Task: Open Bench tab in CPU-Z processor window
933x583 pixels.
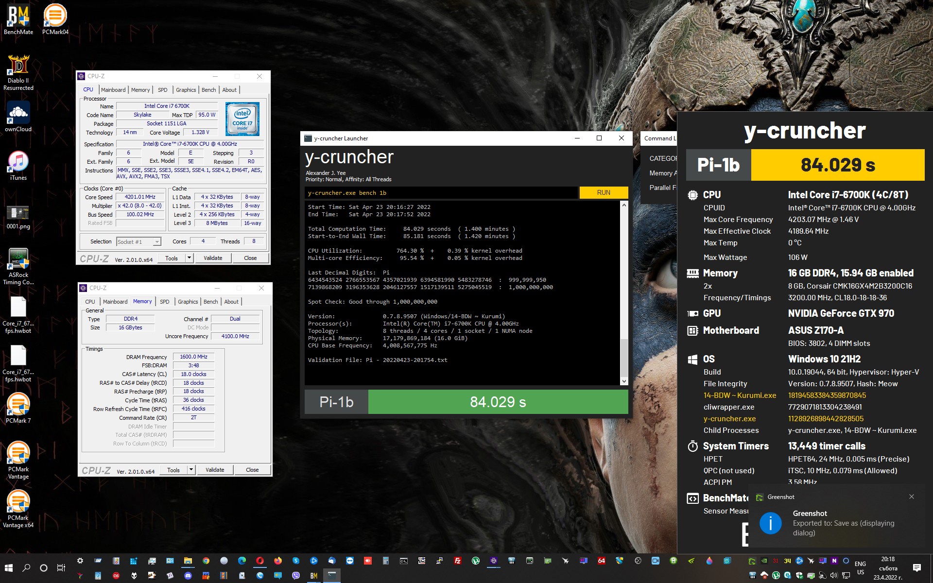Action: (208, 90)
